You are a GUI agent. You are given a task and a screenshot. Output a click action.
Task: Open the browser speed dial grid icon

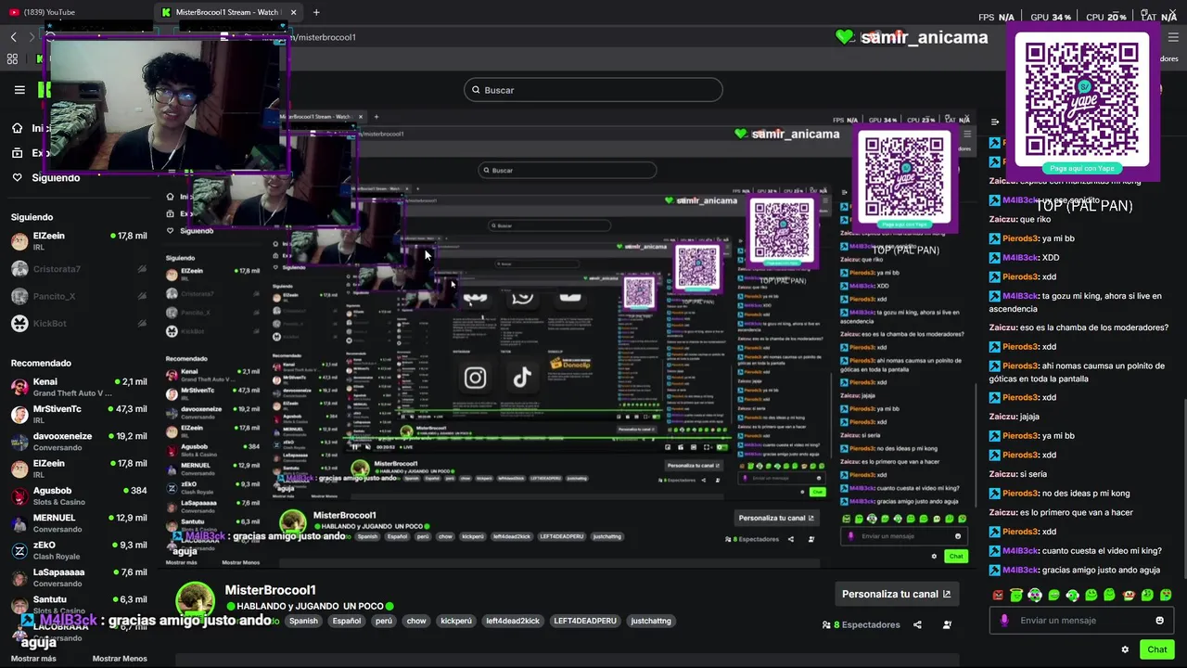[12, 58]
